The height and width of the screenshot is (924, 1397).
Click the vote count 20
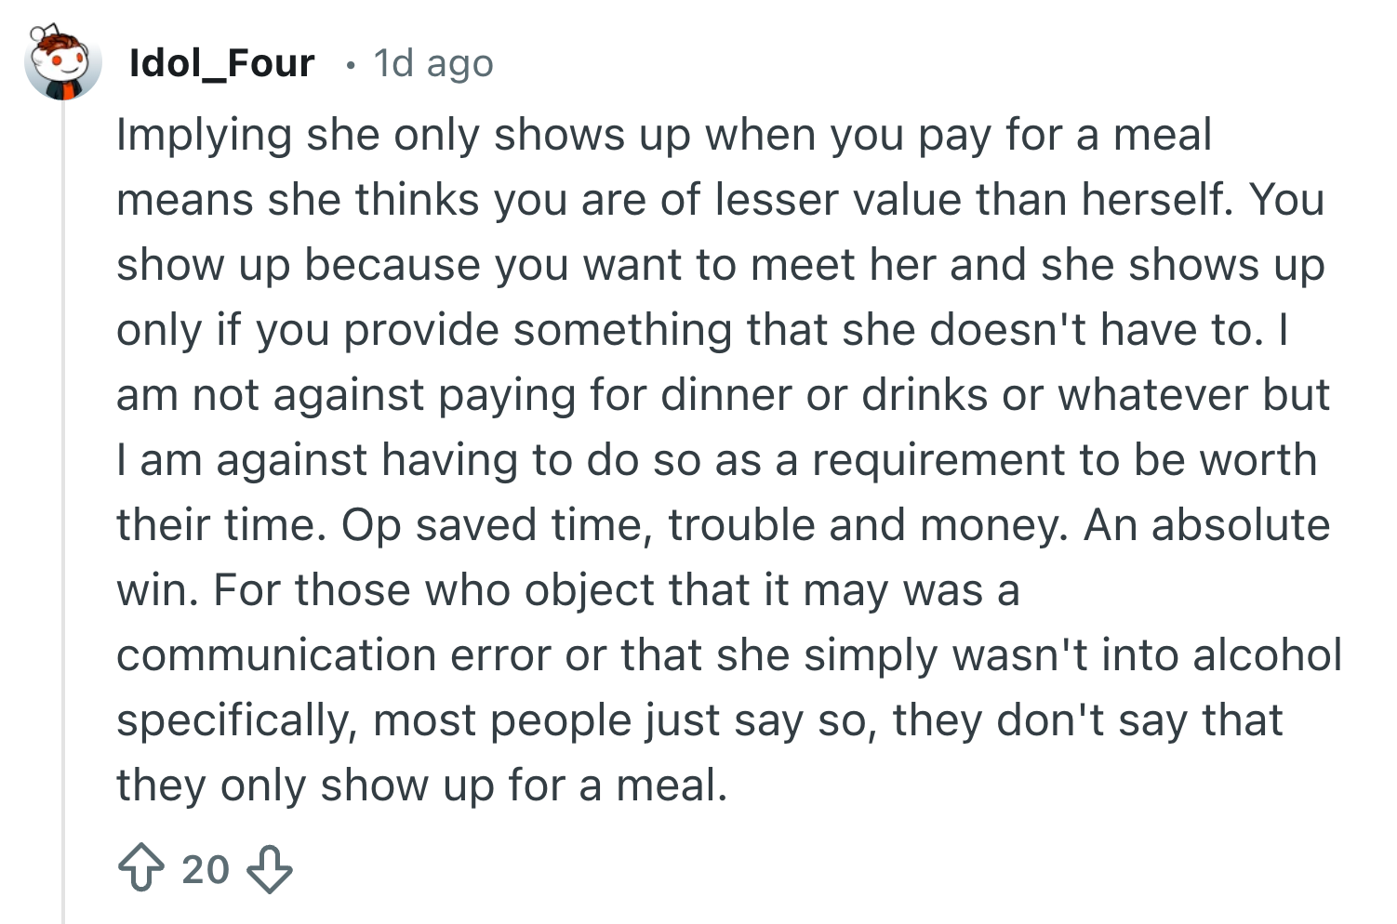point(206,868)
